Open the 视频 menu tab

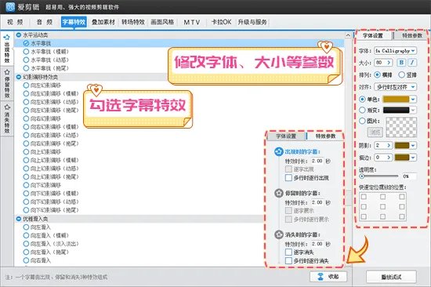pos(15,22)
